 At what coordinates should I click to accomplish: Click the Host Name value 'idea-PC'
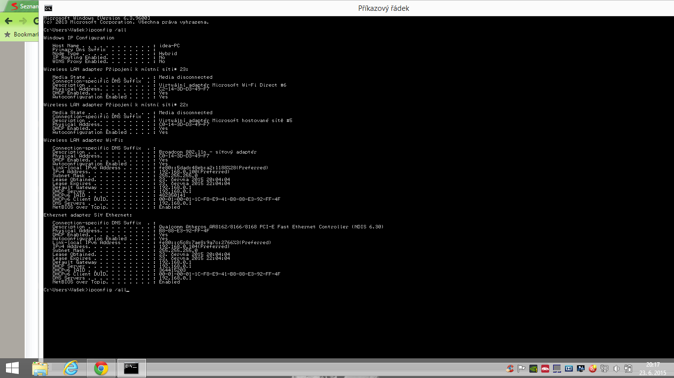coord(169,46)
